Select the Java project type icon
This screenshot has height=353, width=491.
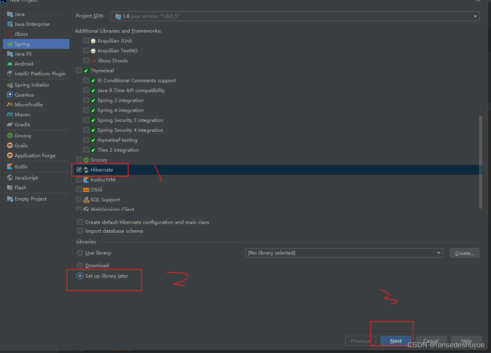pyautogui.click(x=10, y=14)
